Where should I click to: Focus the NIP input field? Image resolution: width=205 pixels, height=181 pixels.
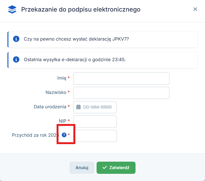click(95, 121)
